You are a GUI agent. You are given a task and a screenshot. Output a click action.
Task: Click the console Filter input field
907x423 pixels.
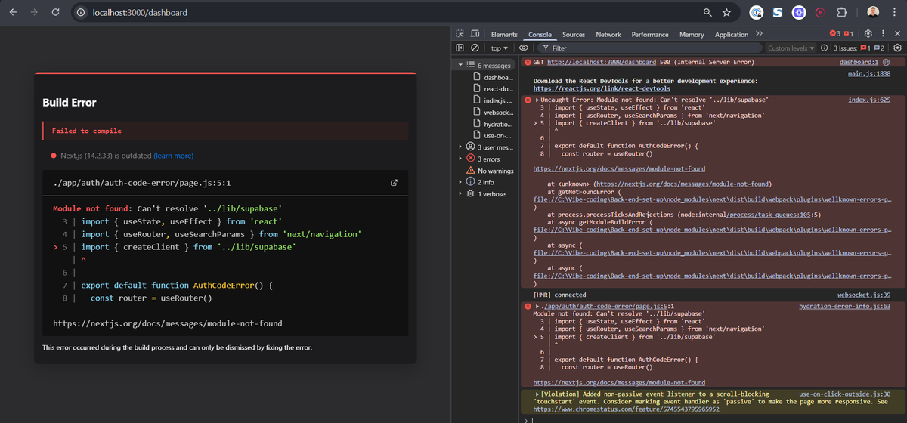coord(650,48)
